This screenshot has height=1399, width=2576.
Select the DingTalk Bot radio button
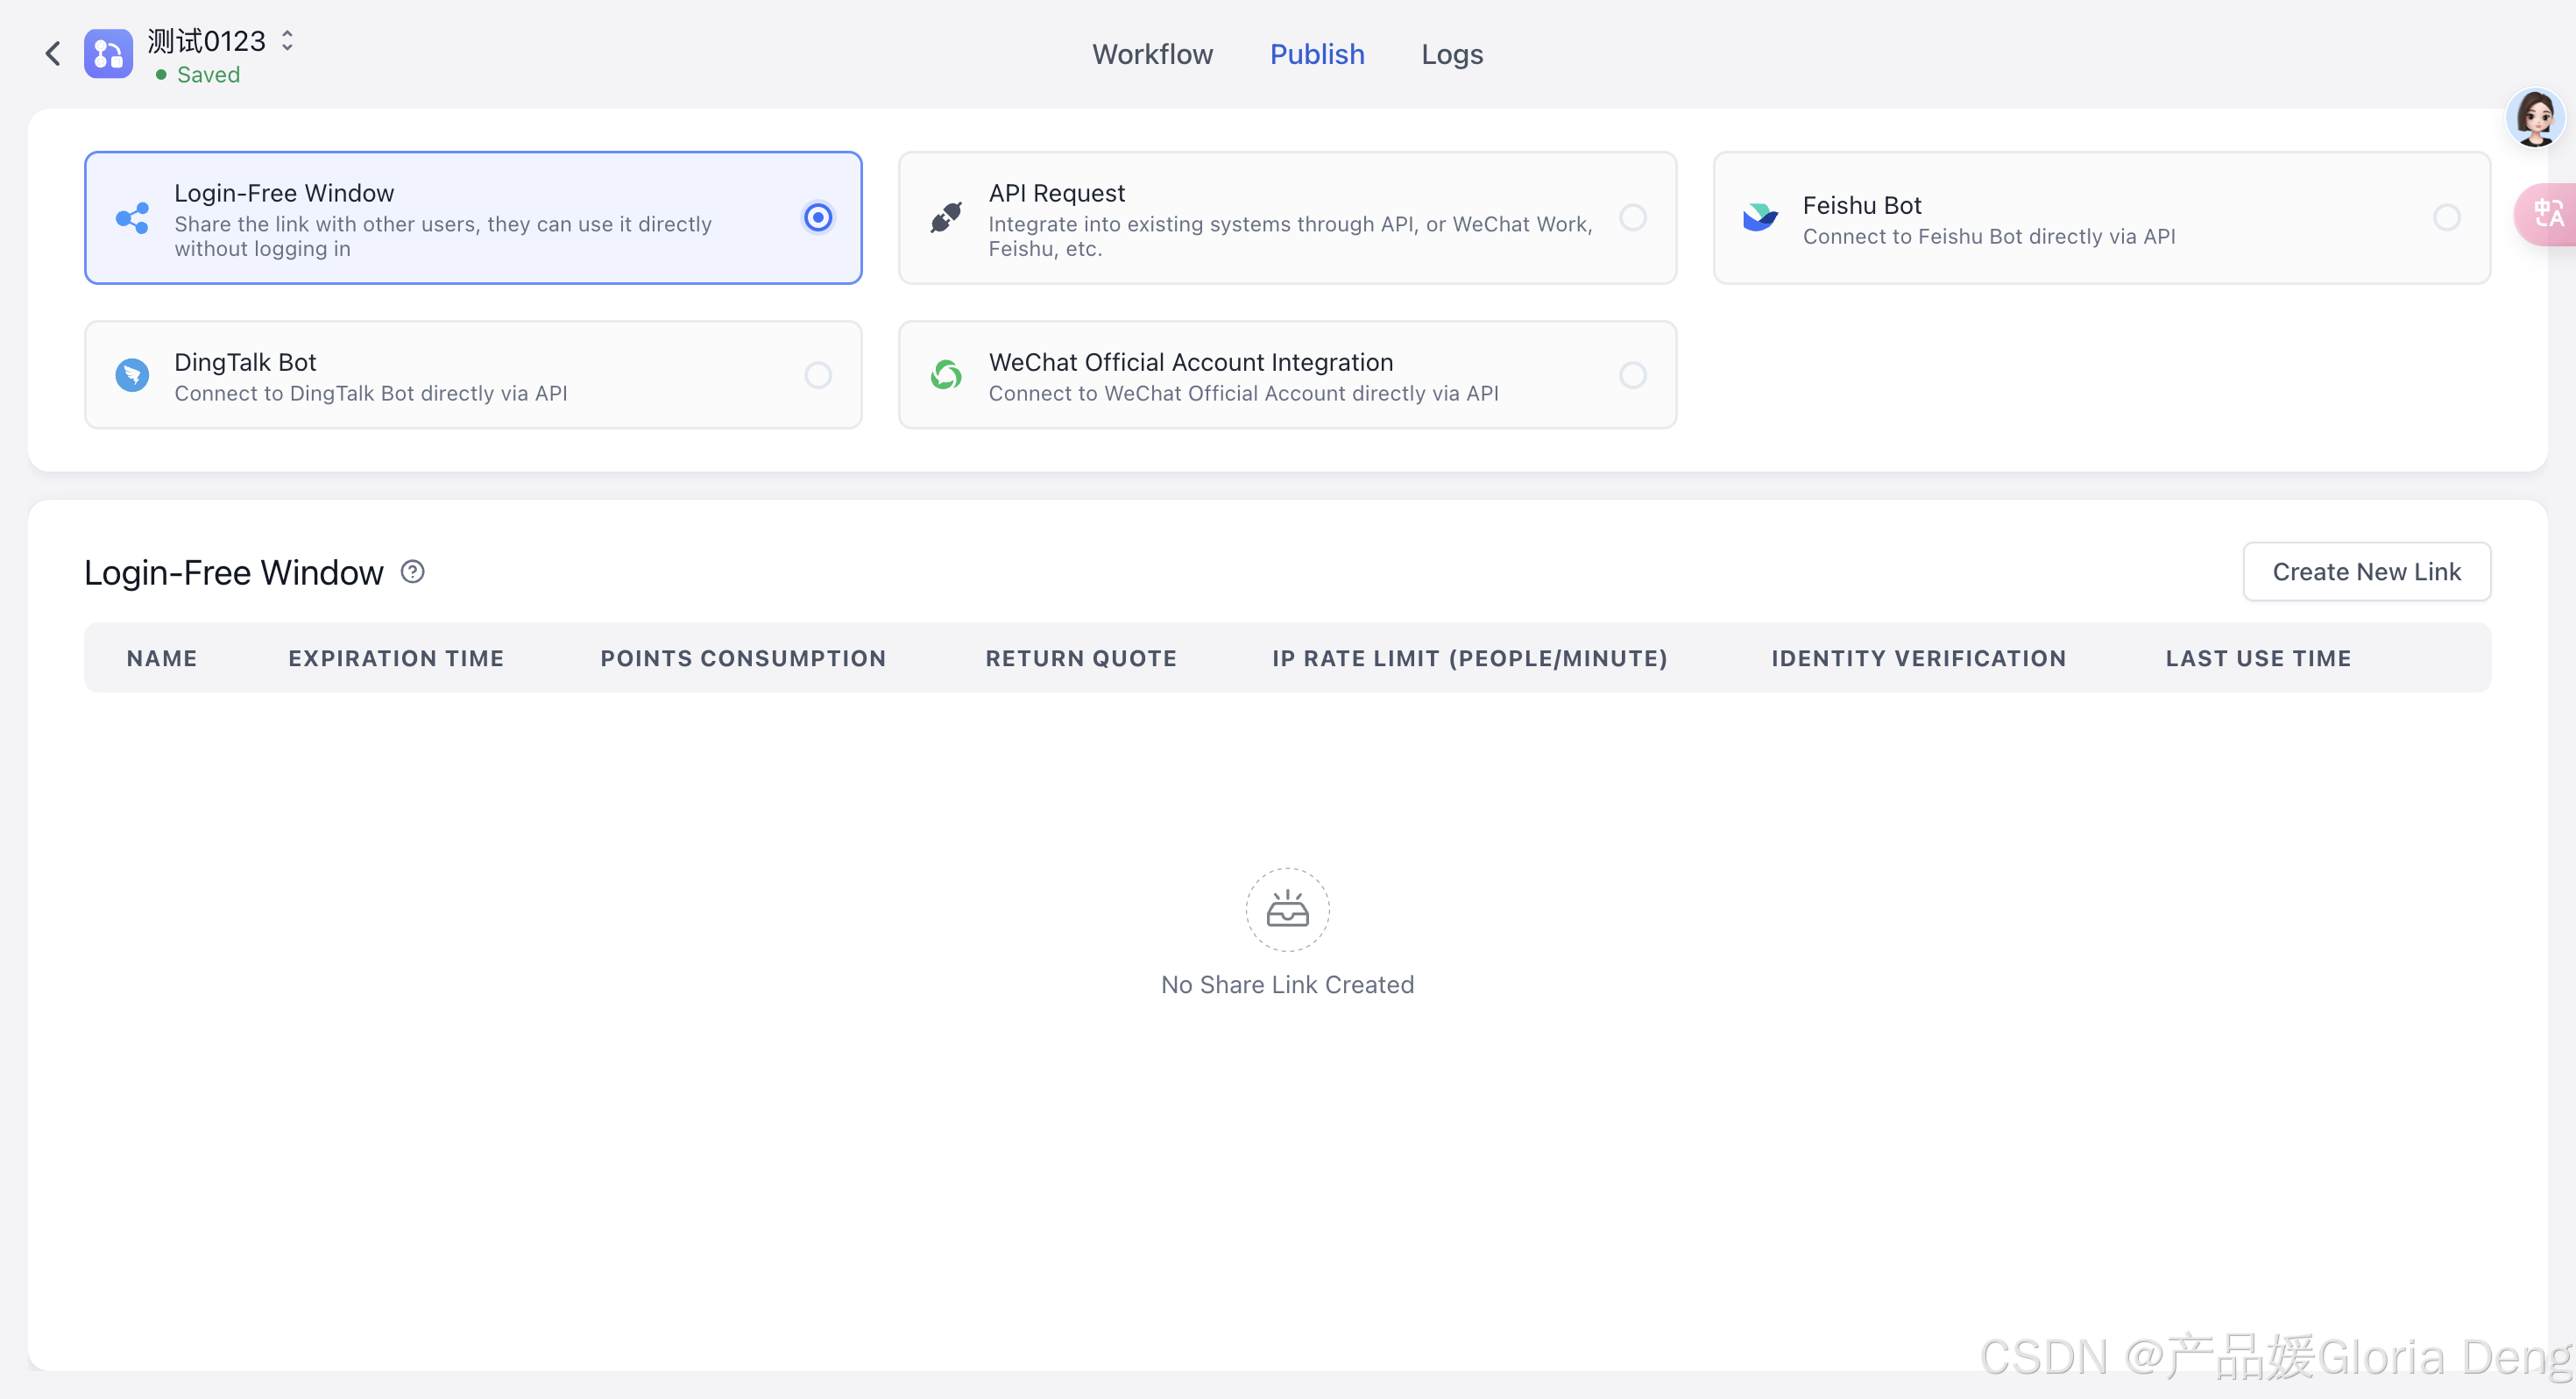coord(818,375)
